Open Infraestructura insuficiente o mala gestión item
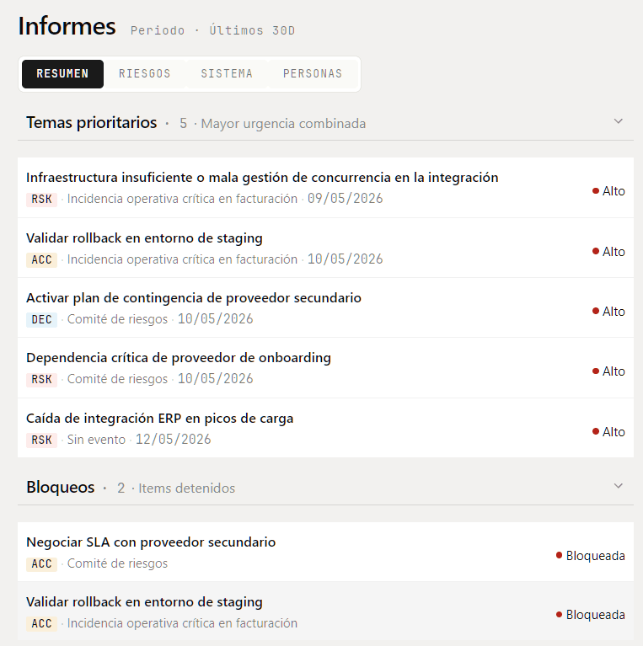The image size is (643, 646). pos(325,188)
